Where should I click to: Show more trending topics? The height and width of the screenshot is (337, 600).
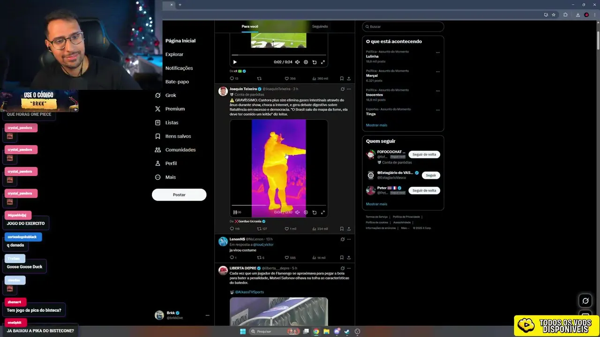(376, 125)
